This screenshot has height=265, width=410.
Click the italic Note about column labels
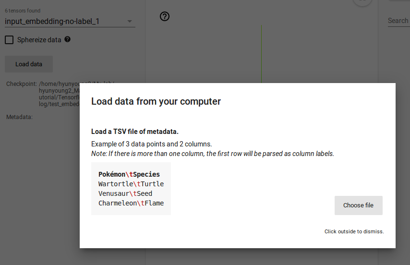click(213, 154)
